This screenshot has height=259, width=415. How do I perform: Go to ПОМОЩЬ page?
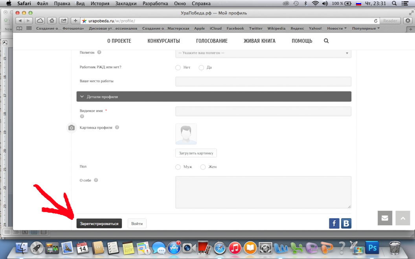302,41
